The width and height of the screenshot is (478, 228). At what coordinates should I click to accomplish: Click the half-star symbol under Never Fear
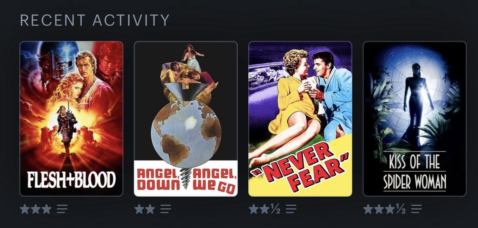coord(275,209)
